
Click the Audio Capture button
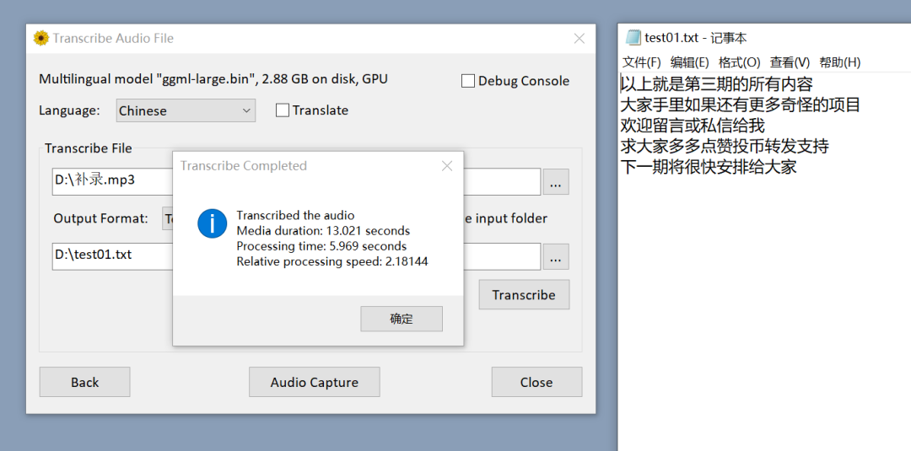pyautogui.click(x=314, y=382)
